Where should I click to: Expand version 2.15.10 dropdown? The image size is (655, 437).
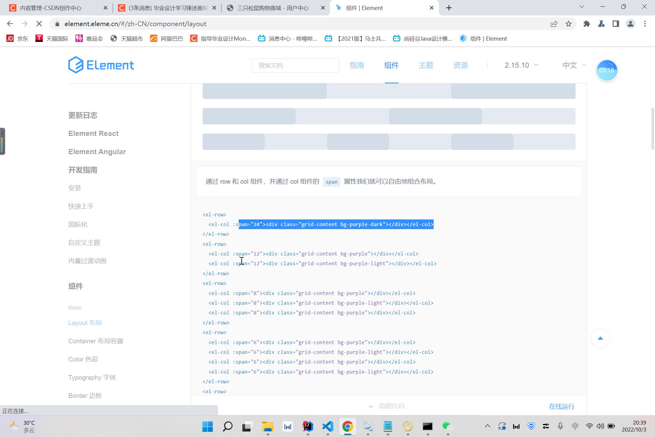[521, 65]
